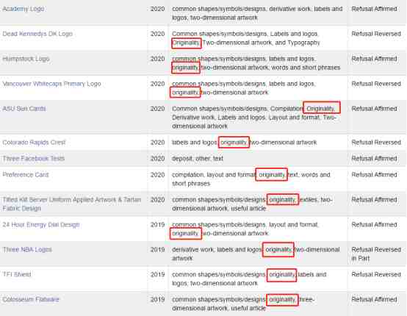Select 'Refusal Affirmed' in Academy Logo row
The height and width of the screenshot is (316, 407).
tap(374, 9)
